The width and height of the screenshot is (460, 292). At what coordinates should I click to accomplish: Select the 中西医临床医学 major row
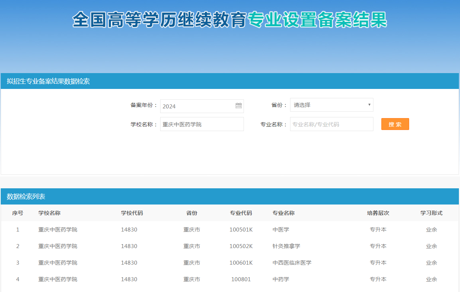[x=292, y=263]
